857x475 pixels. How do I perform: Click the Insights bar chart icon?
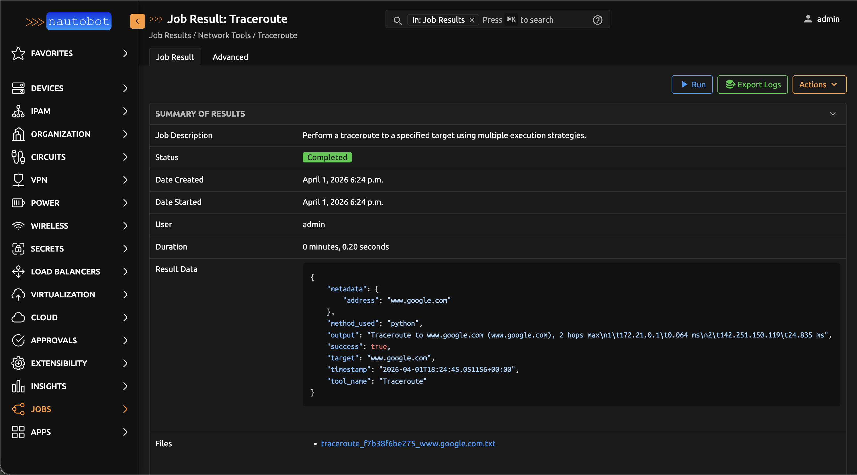point(18,386)
